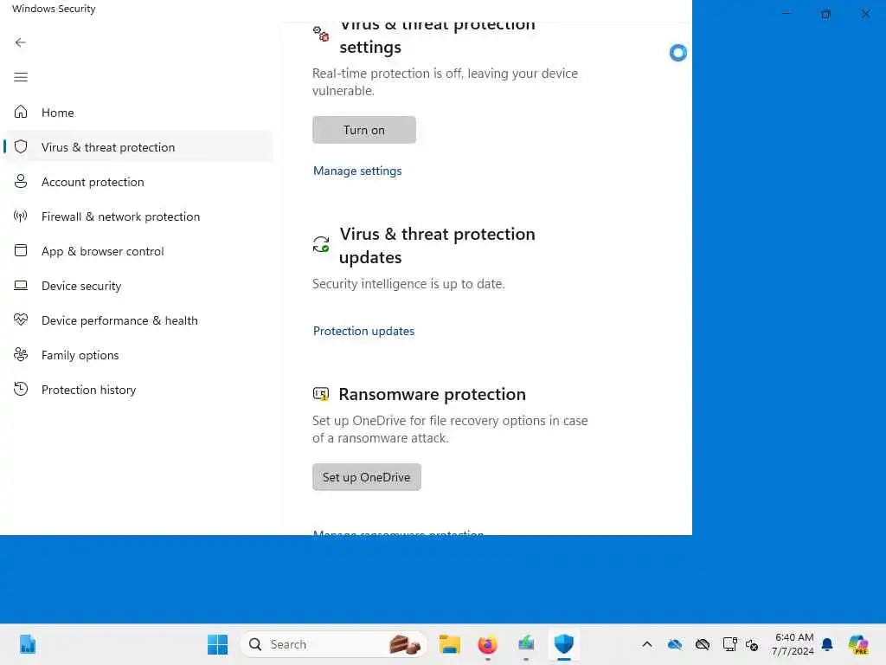Open the widgets icon on the taskbar
Viewport: 886px width, 665px height.
(x=27, y=644)
